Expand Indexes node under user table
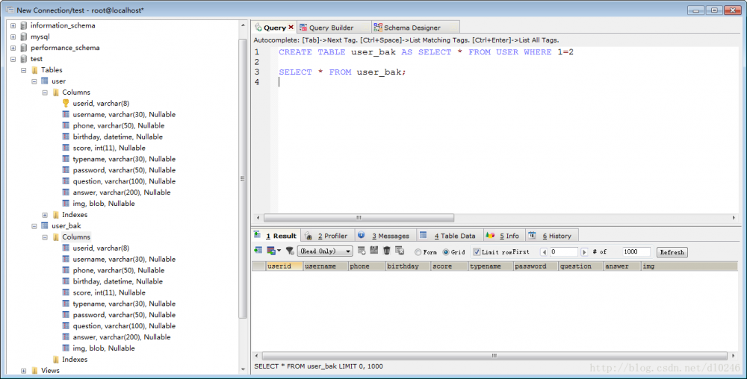747x379 pixels. 45,215
